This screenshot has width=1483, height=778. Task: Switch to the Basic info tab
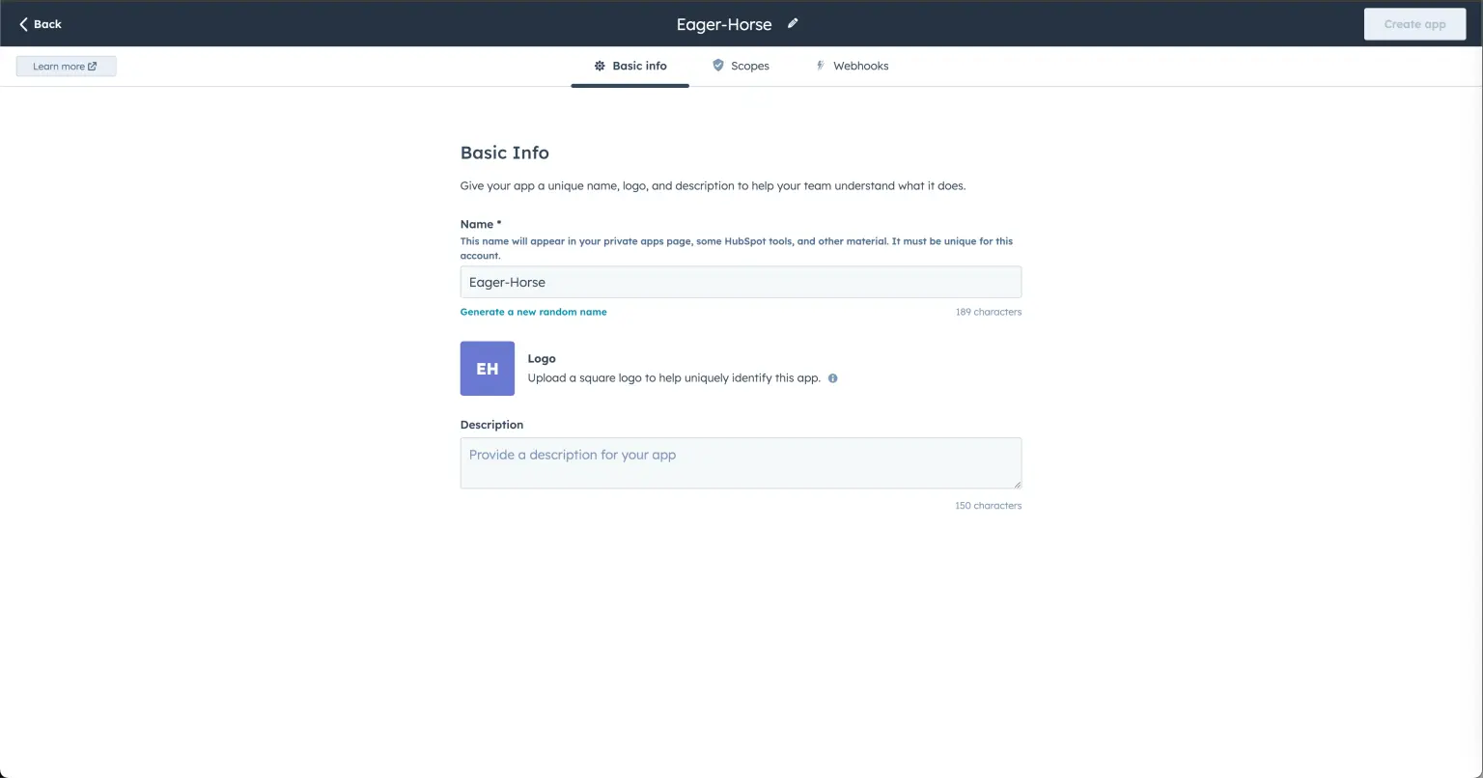(x=639, y=66)
